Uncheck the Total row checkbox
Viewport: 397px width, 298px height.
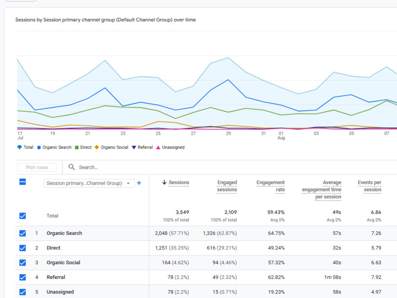pyautogui.click(x=23, y=216)
